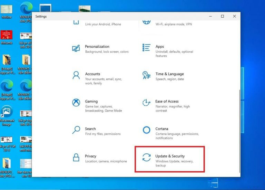Click the Network globe icon near the top

click(146, 22)
